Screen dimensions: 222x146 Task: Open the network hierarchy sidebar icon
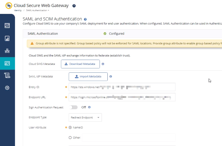click(7, 51)
